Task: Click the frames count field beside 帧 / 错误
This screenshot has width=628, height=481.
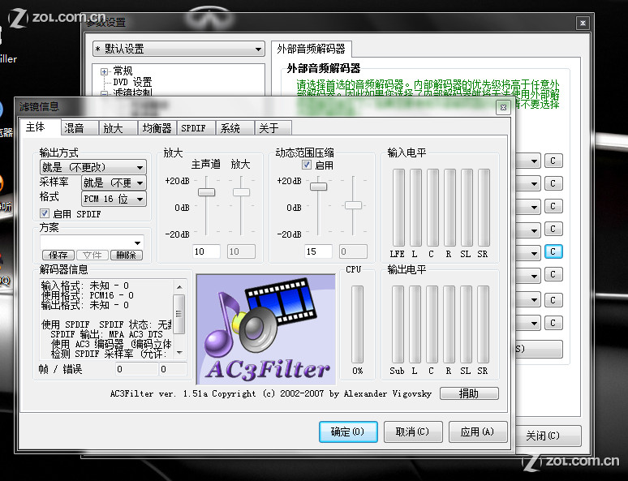Action: [x=136, y=369]
